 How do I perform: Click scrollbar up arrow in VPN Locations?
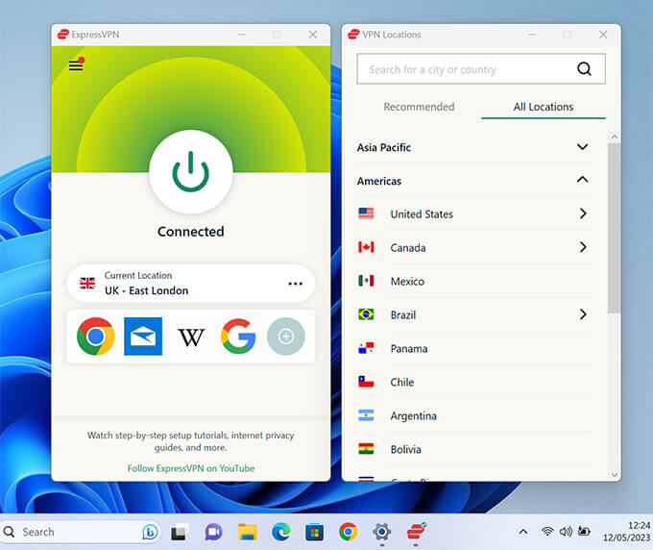(x=615, y=137)
